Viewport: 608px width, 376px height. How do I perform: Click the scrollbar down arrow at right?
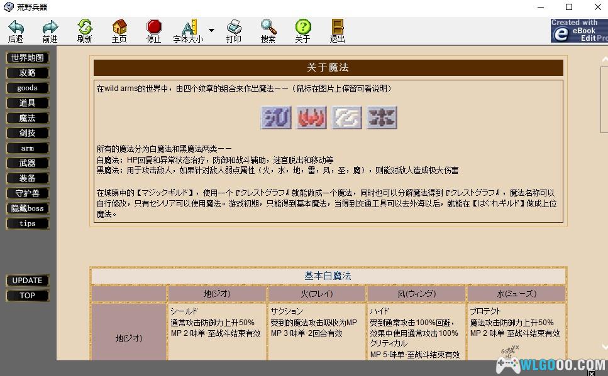click(604, 346)
